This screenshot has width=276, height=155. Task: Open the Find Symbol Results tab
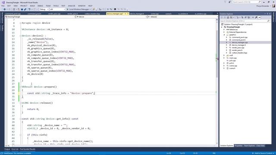(x=28, y=149)
